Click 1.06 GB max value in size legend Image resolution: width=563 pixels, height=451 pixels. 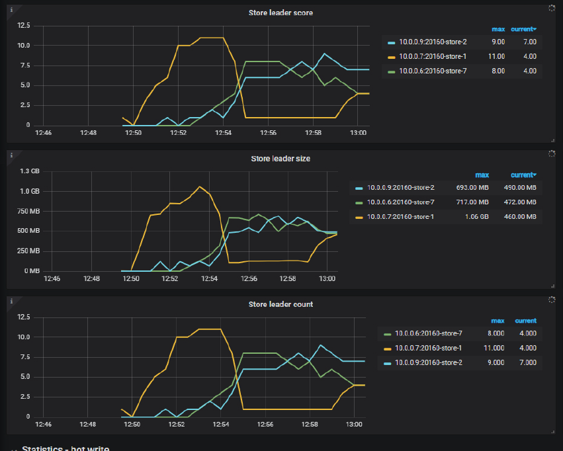coord(477,217)
